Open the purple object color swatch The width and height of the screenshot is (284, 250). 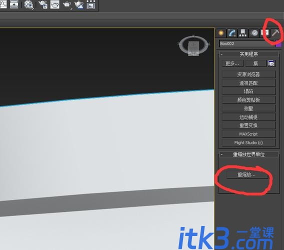tap(278, 44)
